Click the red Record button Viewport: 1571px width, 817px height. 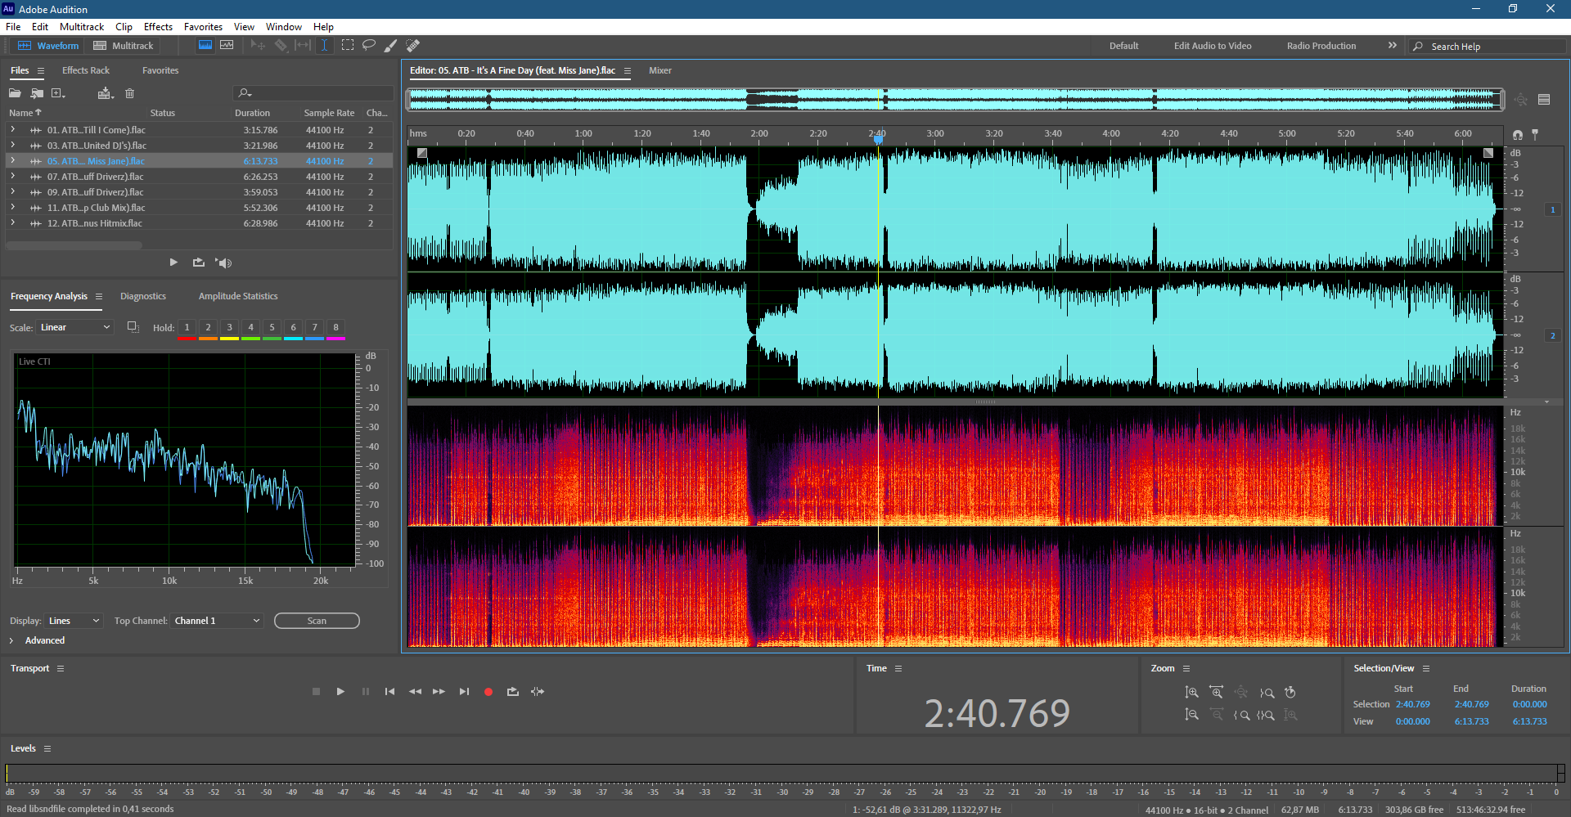coord(488,692)
